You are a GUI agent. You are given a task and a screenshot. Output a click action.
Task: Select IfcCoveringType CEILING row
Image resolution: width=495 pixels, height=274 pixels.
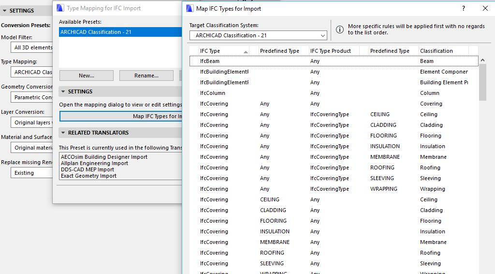[x=334, y=114]
